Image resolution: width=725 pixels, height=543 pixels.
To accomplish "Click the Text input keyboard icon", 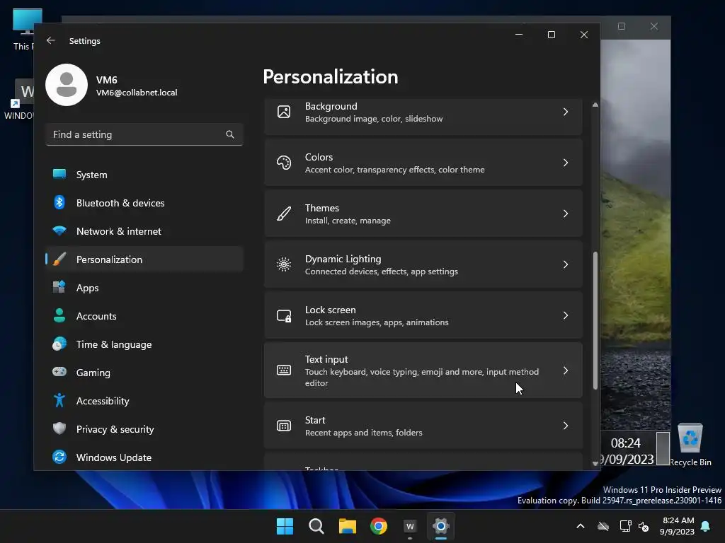I will point(284,370).
